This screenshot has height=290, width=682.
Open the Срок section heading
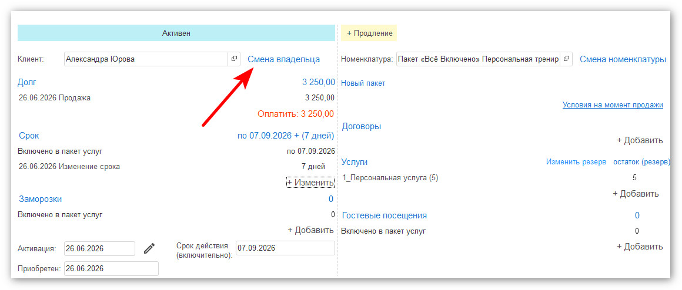29,136
